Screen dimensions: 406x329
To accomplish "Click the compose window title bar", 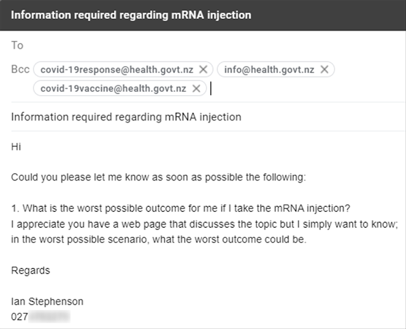I will pos(203,15).
